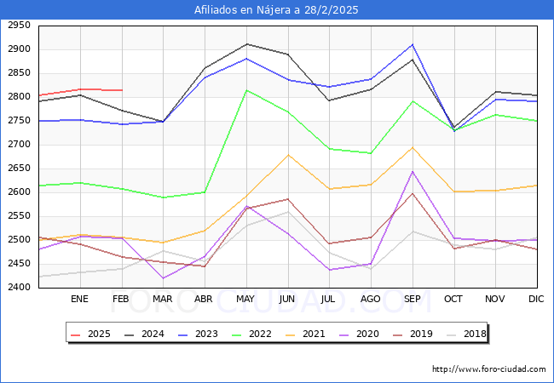Click the NOV month axis label
This screenshot has width=554, height=383.
(494, 299)
